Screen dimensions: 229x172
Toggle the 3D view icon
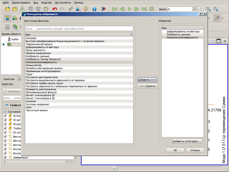click(103, 9)
